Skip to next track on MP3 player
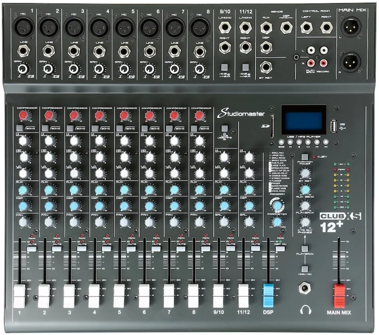 326,142
